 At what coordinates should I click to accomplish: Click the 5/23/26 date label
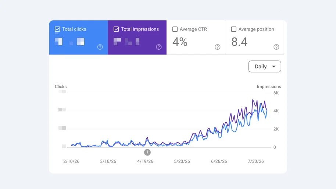click(182, 161)
